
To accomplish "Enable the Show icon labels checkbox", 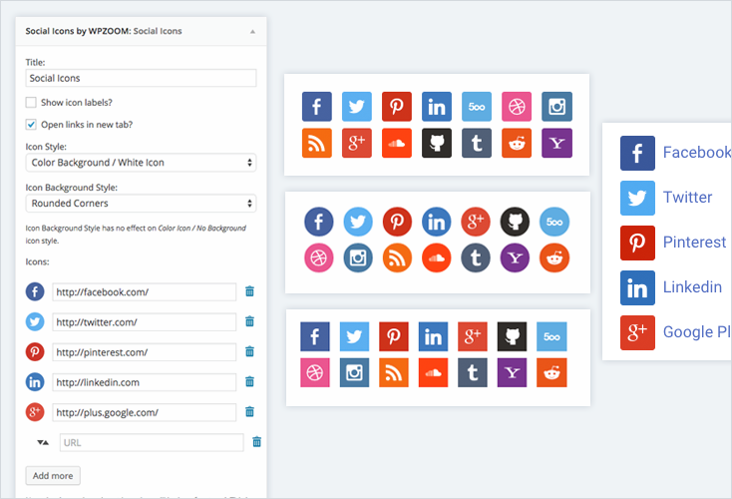I will pos(31,103).
